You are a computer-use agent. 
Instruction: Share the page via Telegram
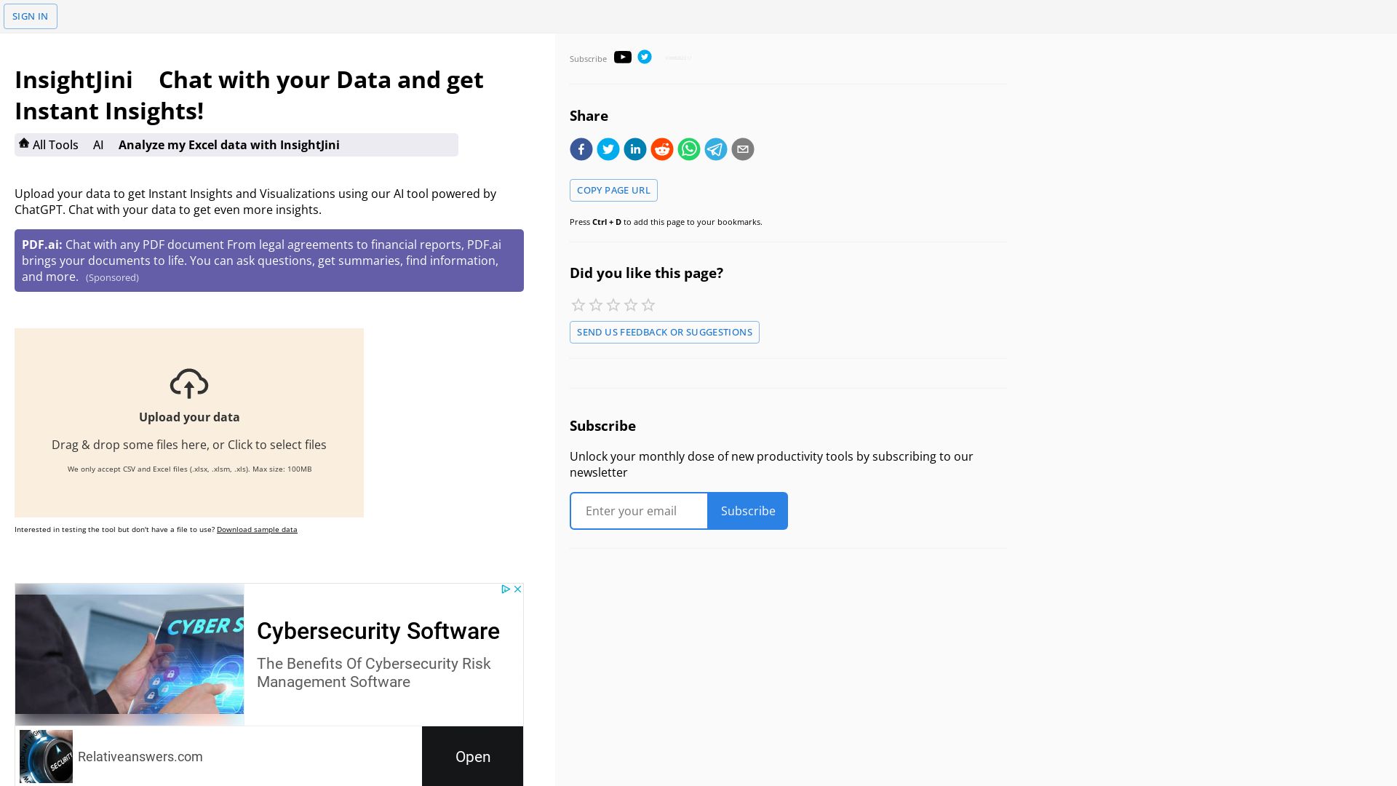[x=715, y=148]
